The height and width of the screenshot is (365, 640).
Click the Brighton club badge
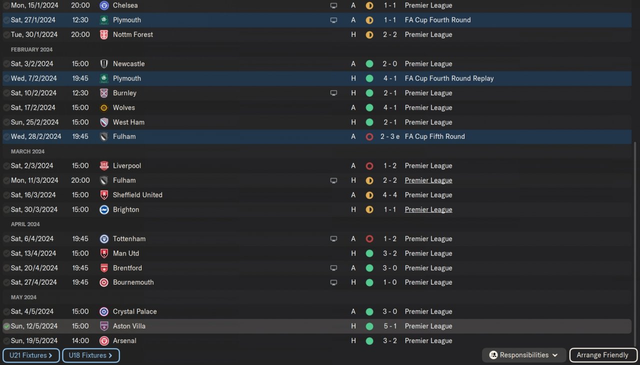(104, 210)
